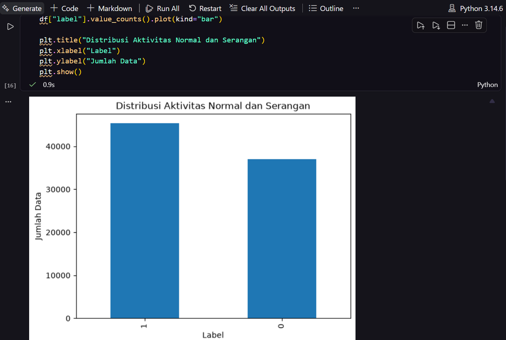Run All notebook cells
The width and height of the screenshot is (506, 340).
[x=162, y=8]
